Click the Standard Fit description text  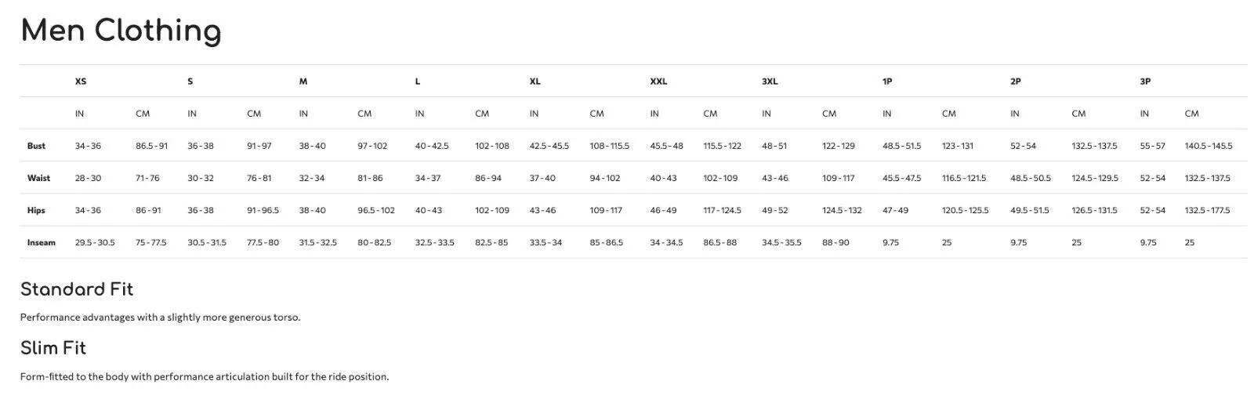161,317
